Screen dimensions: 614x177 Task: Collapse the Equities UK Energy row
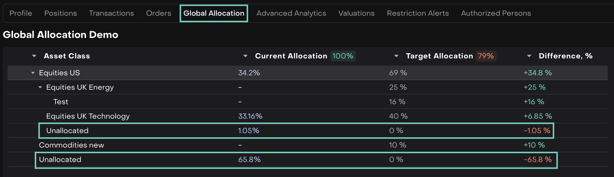point(40,87)
